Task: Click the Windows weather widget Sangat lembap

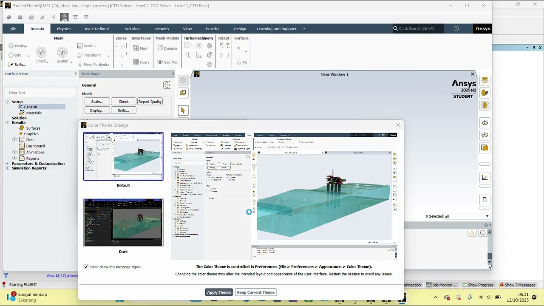Action: pyautogui.click(x=28, y=297)
